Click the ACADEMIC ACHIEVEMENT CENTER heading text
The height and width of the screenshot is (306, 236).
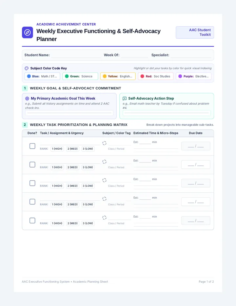66,24
